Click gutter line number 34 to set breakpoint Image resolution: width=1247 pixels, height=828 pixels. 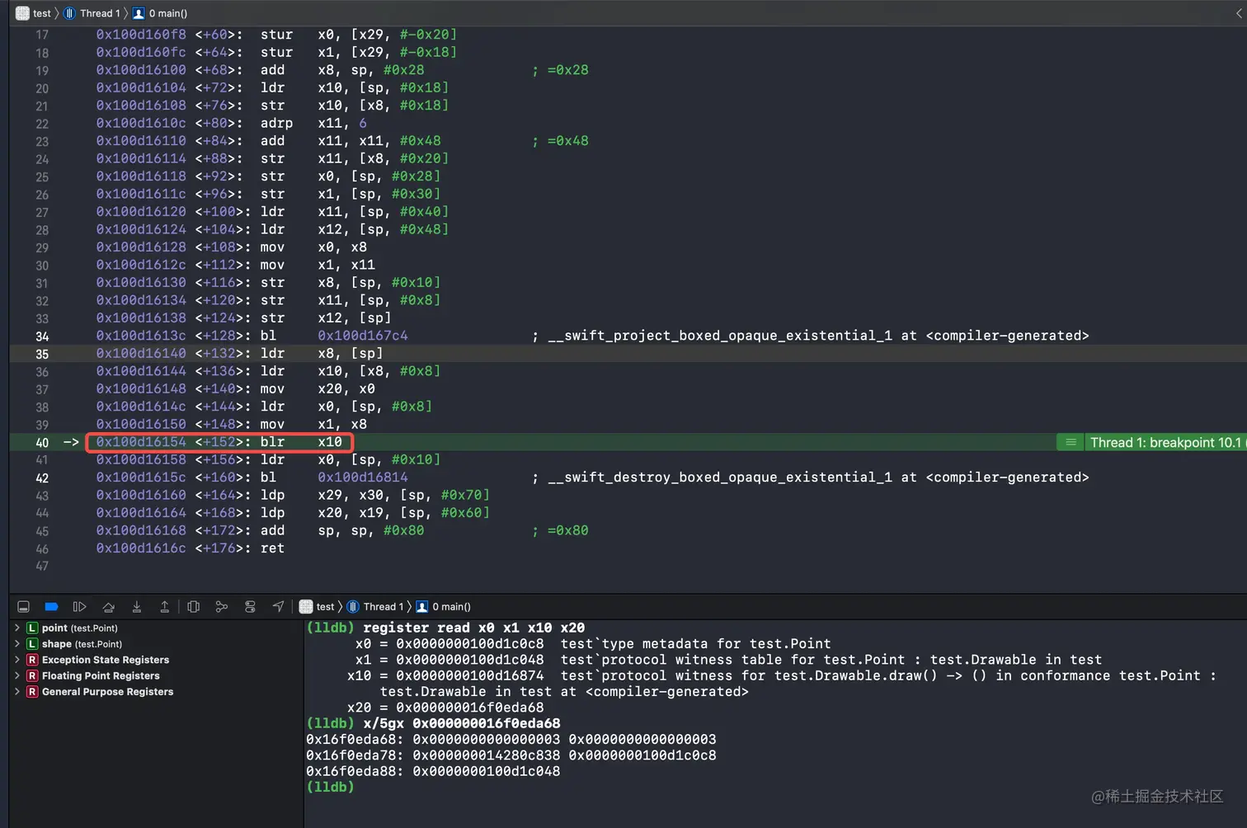tap(42, 336)
